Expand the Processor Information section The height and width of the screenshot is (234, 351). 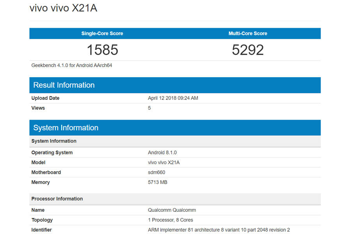[57, 199]
